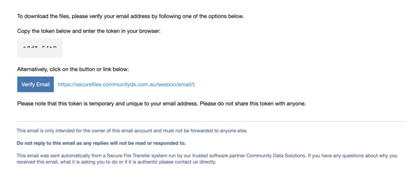Click the 'This email is only intended' footer line
Screen dimensions: 412x180
point(132,130)
